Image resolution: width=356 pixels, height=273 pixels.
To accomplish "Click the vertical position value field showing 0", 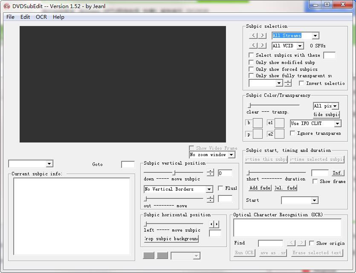I will (x=225, y=173).
